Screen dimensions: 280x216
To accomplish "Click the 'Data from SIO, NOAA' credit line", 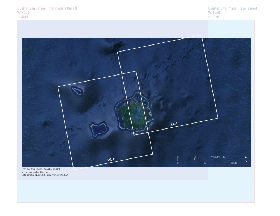I will point(45,175).
